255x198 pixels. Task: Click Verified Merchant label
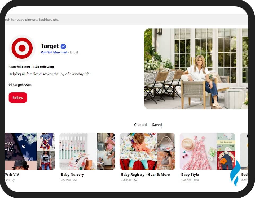point(54,52)
